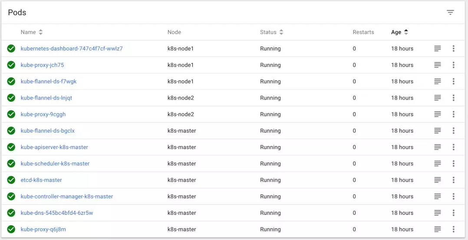This screenshot has height=240, width=468.
Task: Show logs for kube-dns-545bc4bfd4-6zr5w pod
Action: click(x=438, y=213)
